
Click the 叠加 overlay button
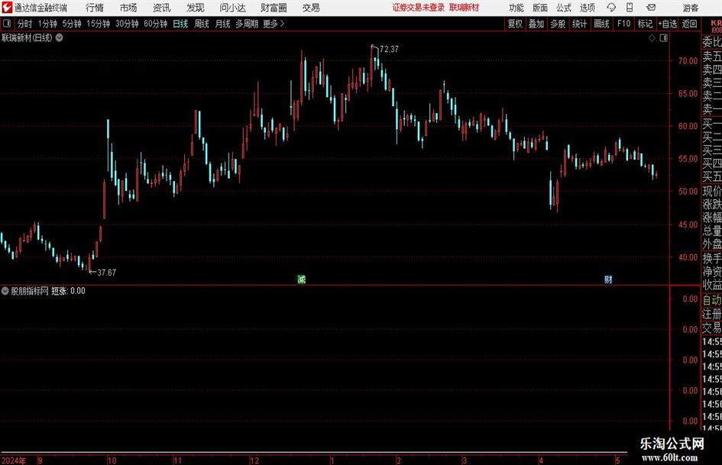point(536,24)
